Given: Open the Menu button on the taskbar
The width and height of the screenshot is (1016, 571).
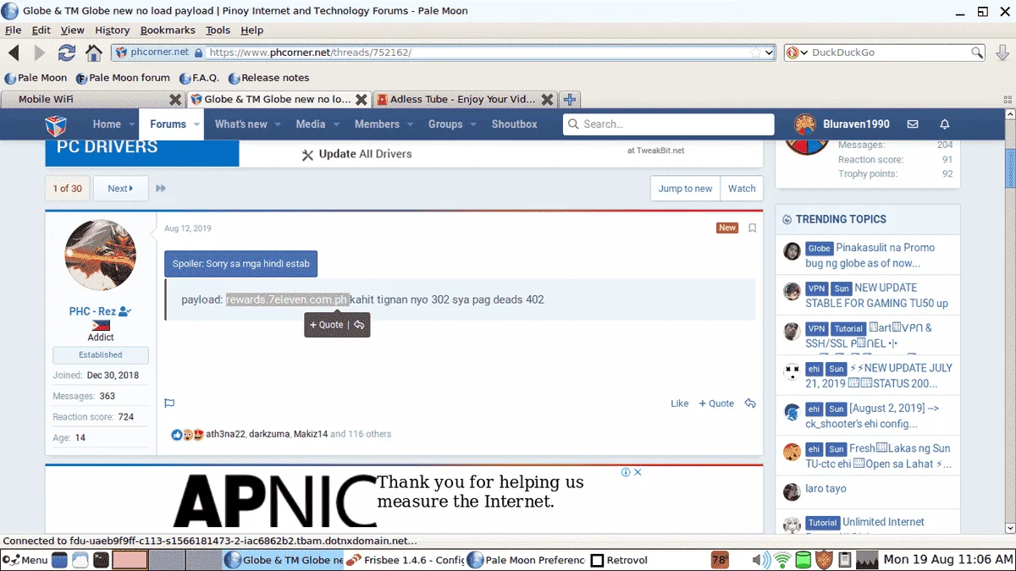Looking at the screenshot, I should (25, 560).
